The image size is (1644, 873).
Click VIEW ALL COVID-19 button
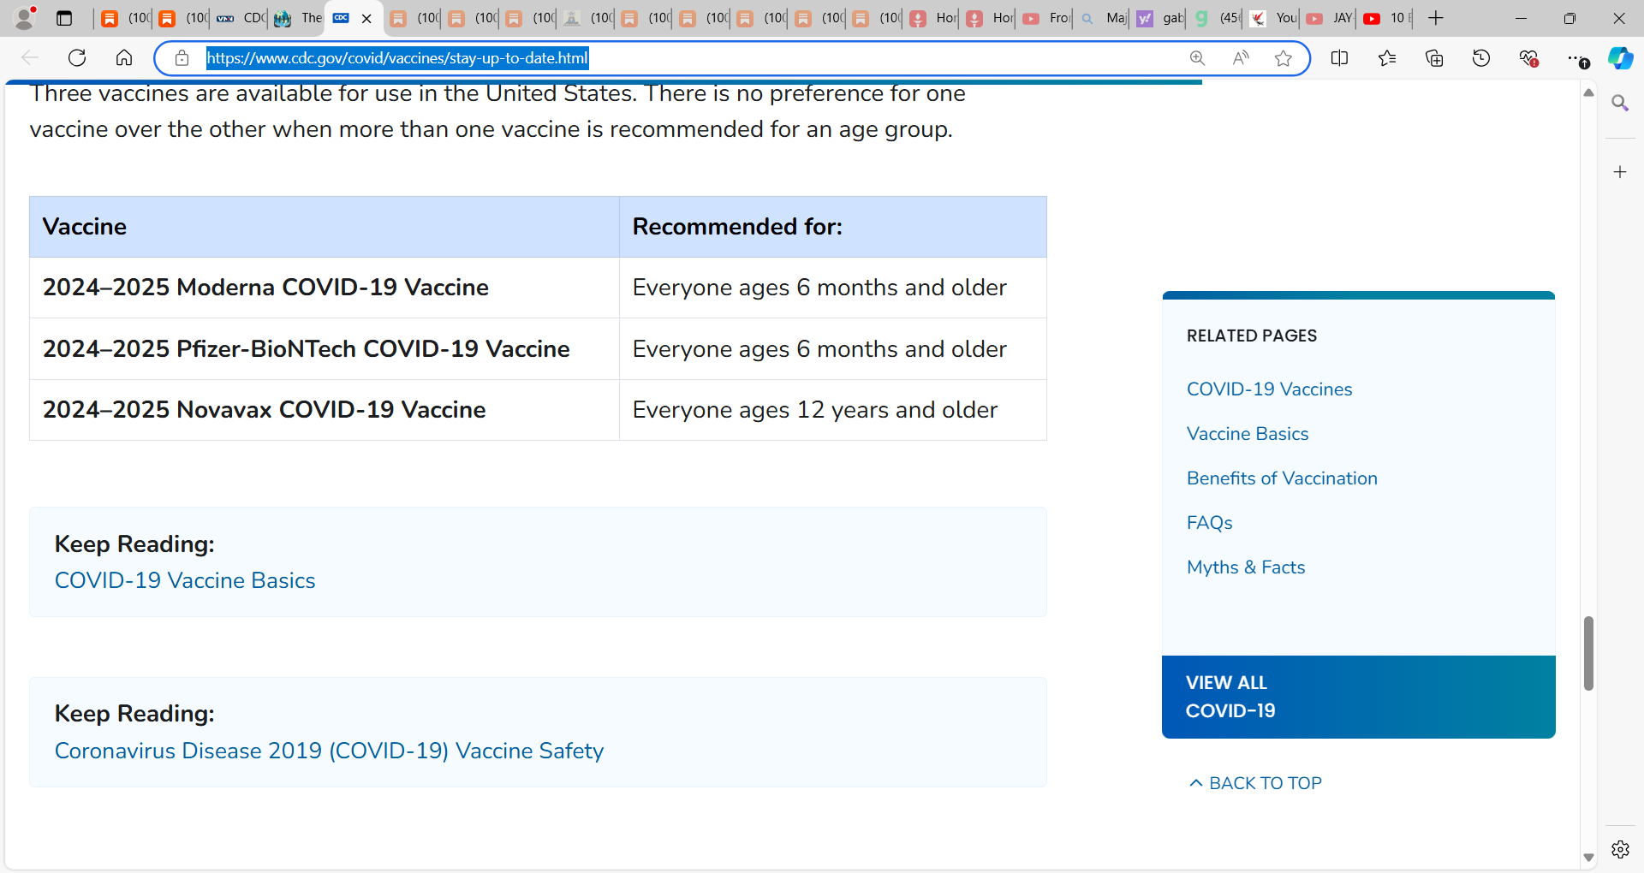[1359, 697]
